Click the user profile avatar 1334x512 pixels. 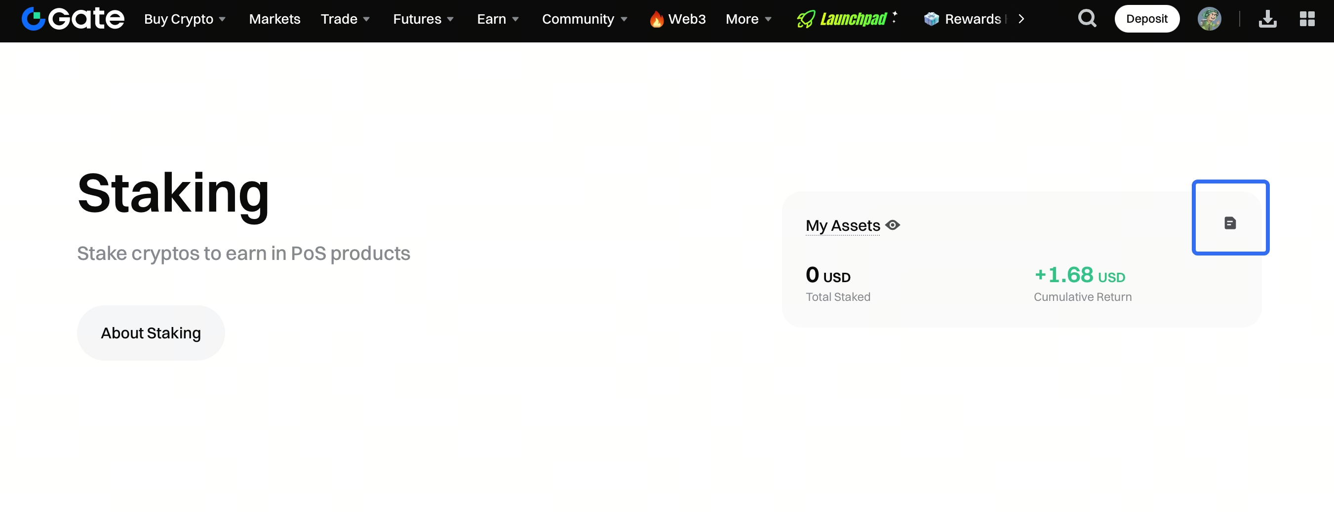click(1209, 19)
